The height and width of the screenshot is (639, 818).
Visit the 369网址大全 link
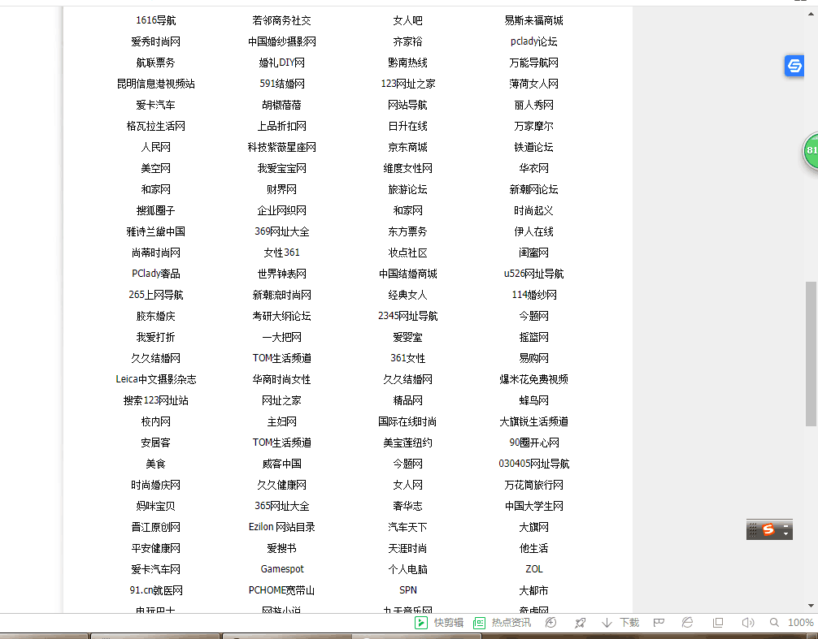[281, 231]
